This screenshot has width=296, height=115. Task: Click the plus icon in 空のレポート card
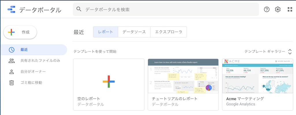tap(109, 82)
